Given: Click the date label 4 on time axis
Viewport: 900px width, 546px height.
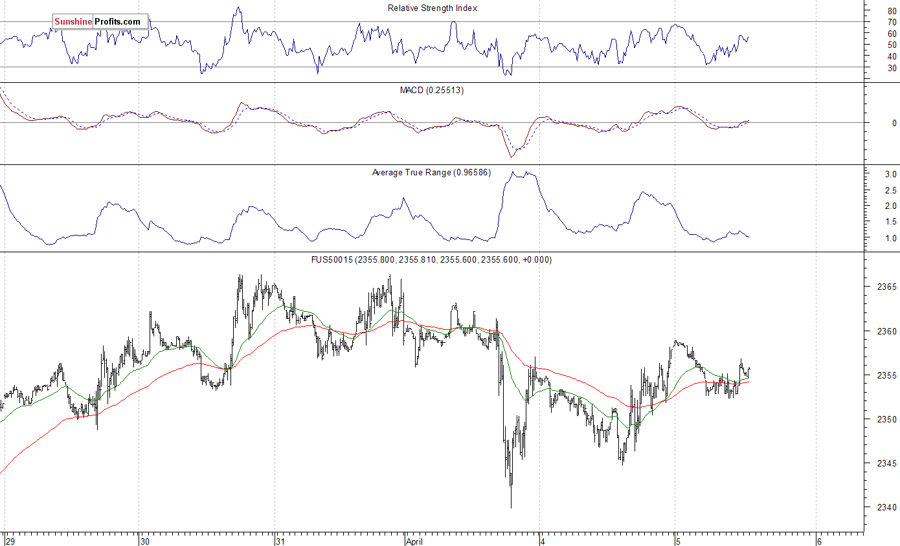Looking at the screenshot, I should (x=543, y=541).
